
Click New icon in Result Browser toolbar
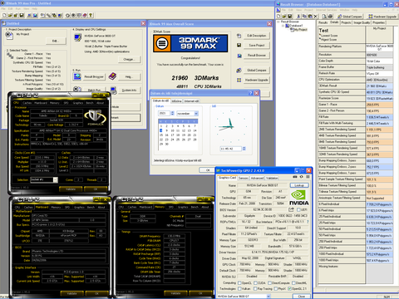(x=278, y=17)
